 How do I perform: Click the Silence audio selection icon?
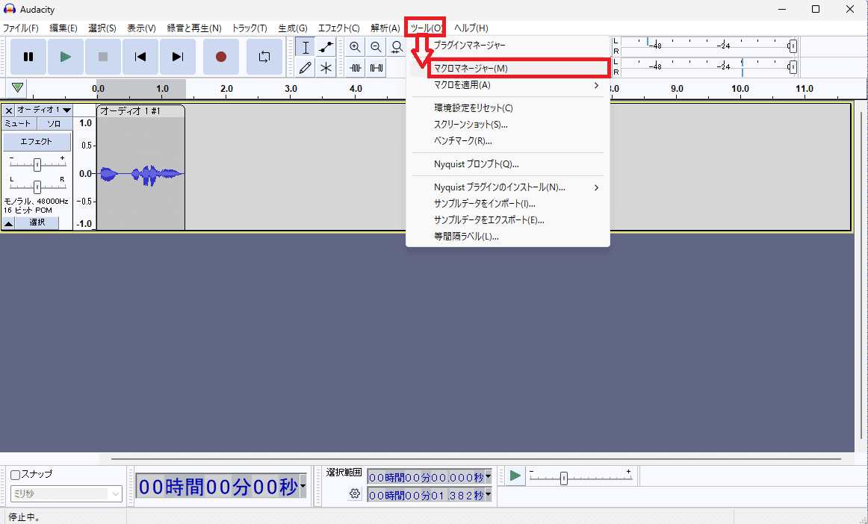pyautogui.click(x=376, y=67)
